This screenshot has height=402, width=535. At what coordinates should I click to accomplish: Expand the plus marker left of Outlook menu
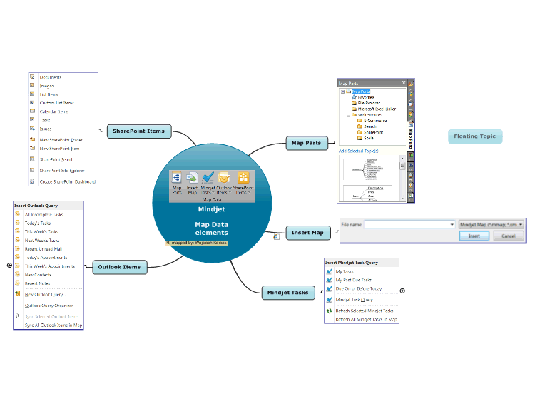pyautogui.click(x=9, y=266)
